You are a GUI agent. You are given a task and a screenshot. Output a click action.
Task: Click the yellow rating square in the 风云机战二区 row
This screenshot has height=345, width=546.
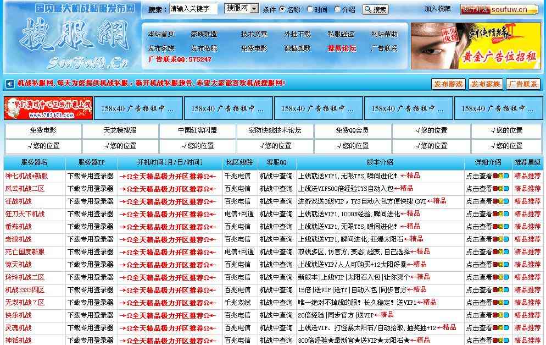(x=500, y=188)
